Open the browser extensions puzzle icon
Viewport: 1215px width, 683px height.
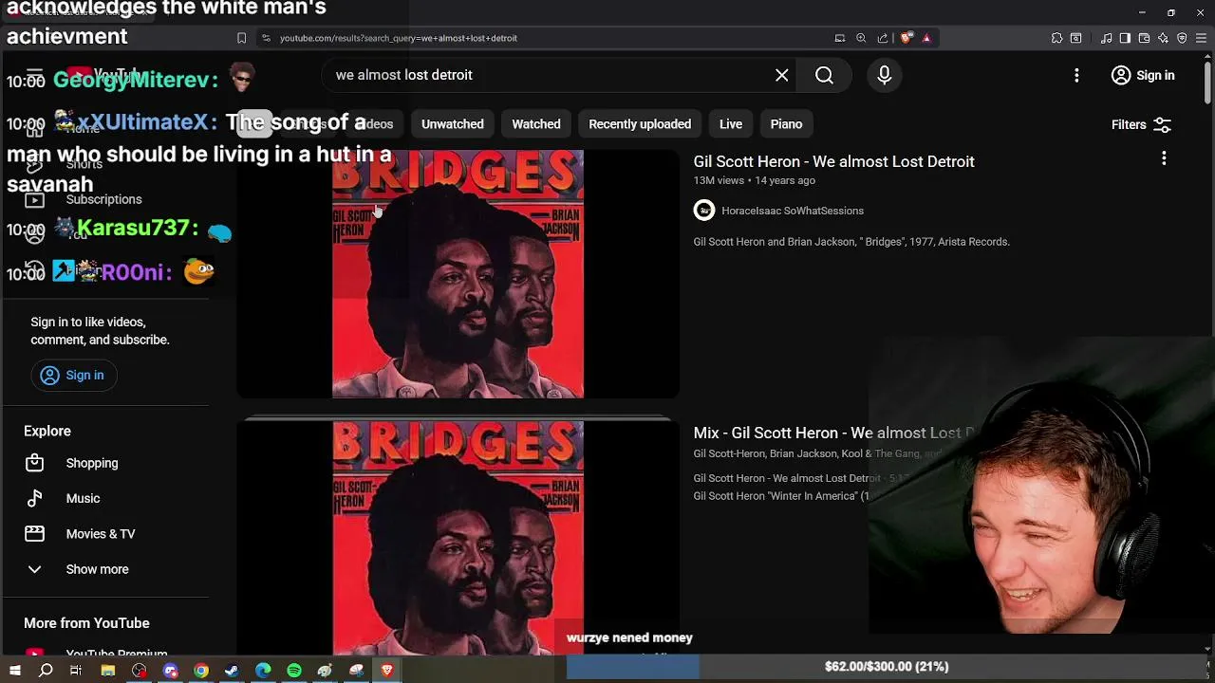(1056, 38)
